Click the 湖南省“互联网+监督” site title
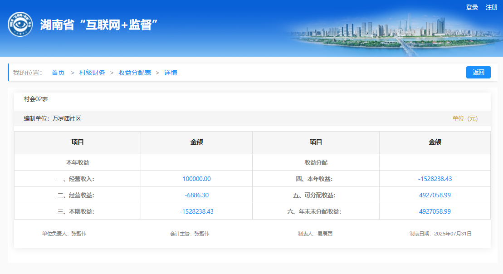 99,25
